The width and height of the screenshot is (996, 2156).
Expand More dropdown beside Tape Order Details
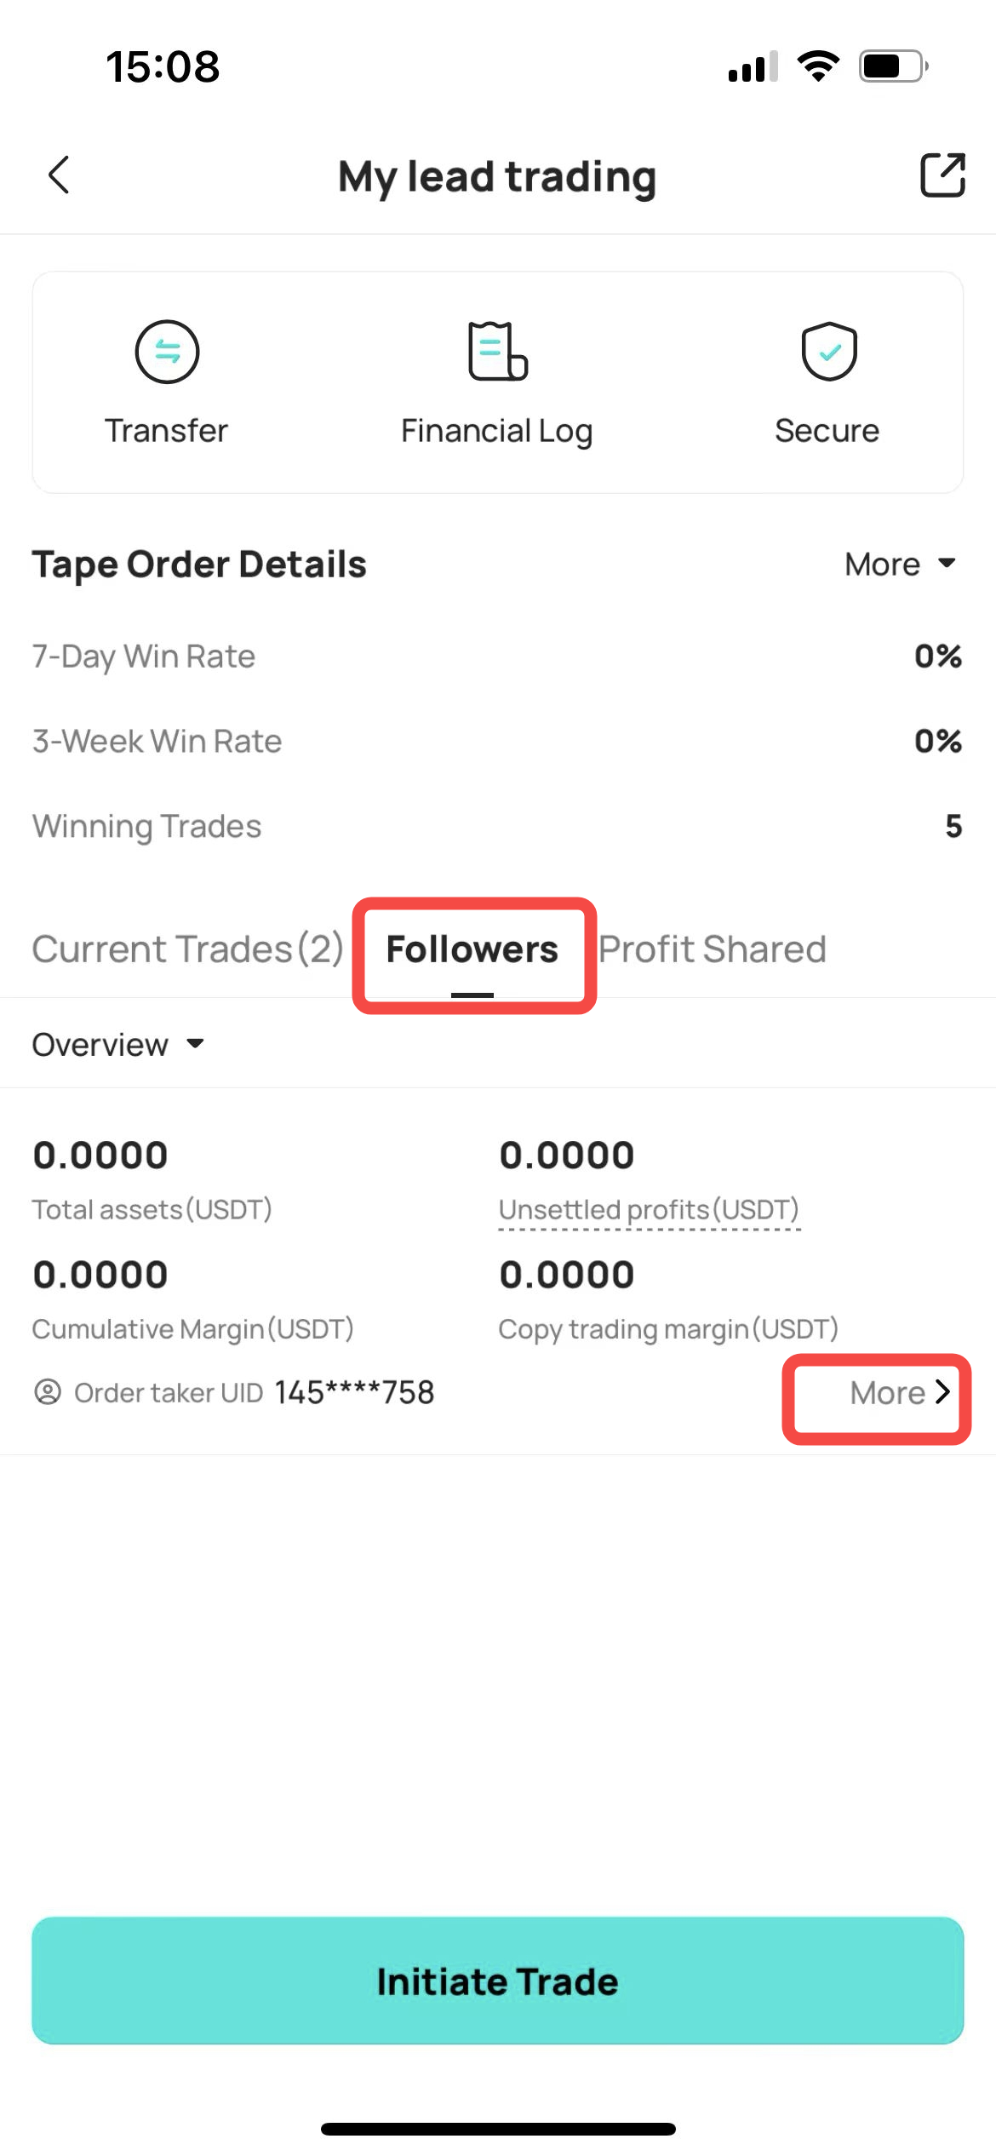(901, 565)
